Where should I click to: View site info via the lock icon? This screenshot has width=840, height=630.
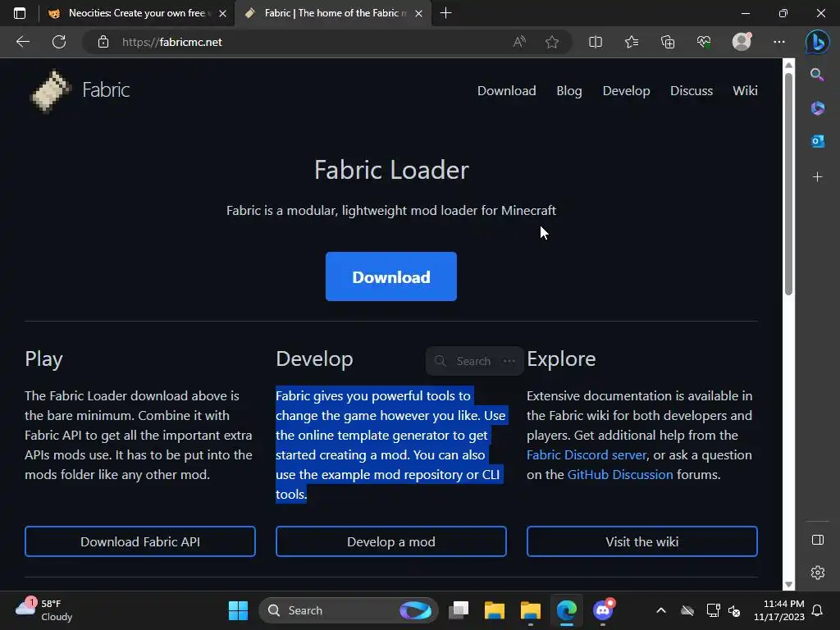click(103, 42)
